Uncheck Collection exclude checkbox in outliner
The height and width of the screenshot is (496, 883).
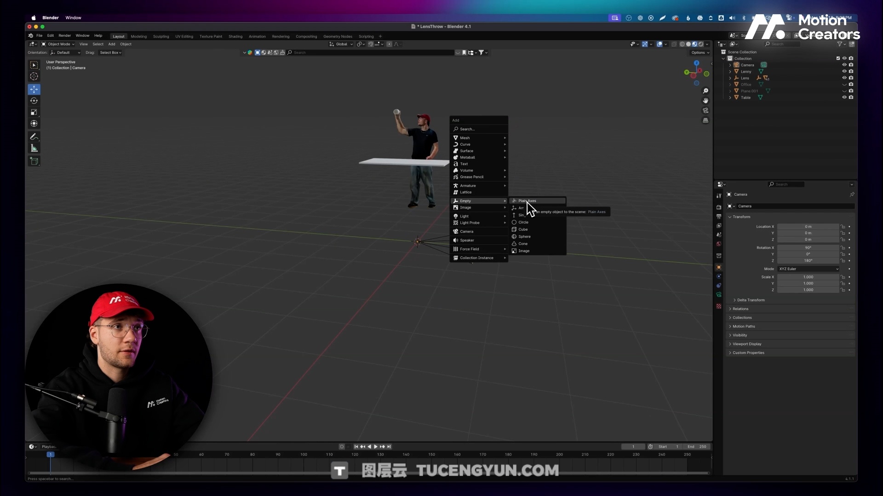[x=838, y=58]
